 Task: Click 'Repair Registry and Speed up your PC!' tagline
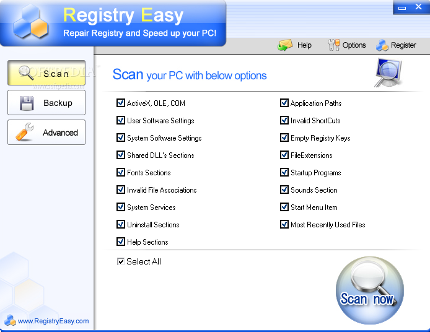[140, 33]
